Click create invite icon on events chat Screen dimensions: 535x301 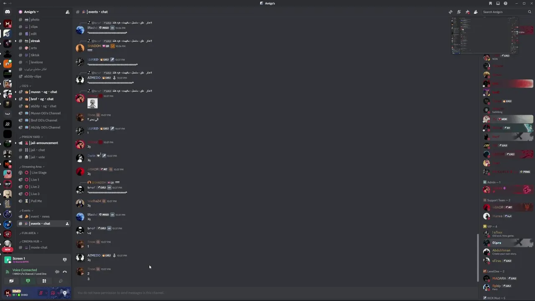click(x=67, y=224)
